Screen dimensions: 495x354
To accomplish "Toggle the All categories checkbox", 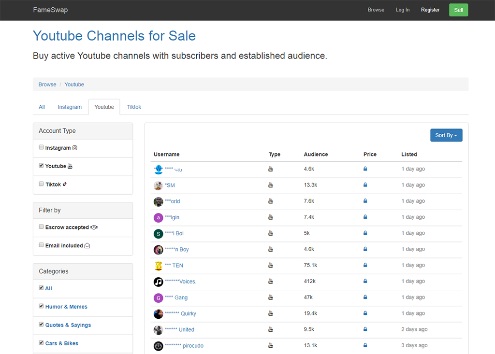I will pyautogui.click(x=41, y=287).
